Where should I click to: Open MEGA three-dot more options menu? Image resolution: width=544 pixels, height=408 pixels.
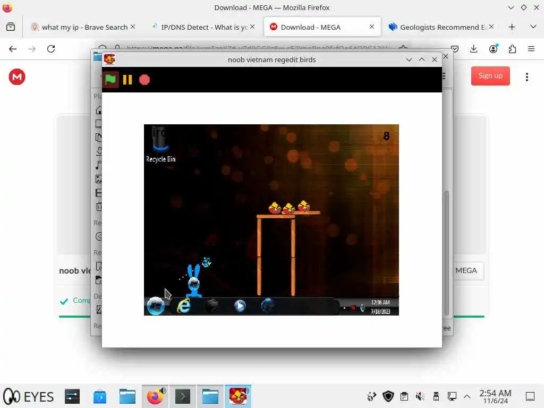tap(526, 76)
